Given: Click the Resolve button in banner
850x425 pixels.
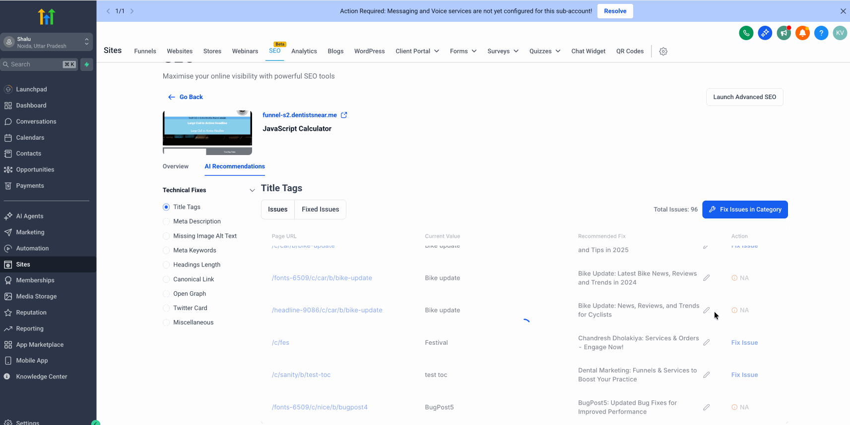Looking at the screenshot, I should coord(615,11).
